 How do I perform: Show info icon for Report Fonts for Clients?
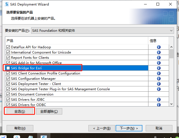click(x=159, y=58)
